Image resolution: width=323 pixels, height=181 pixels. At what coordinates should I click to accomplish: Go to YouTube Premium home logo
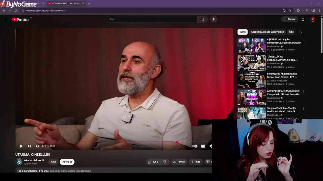point(21,19)
